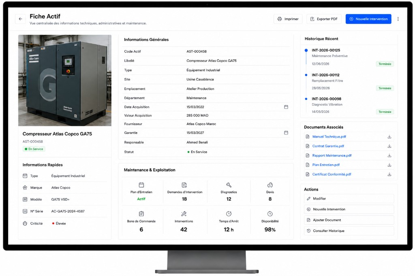
Task: Click the Terminée badge dated 14/05/2026
Action: 385,112
